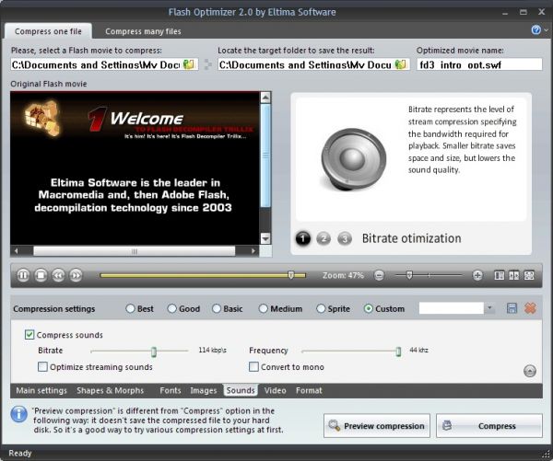Image resolution: width=553 pixels, height=461 pixels.
Task: Click the zoom in plus icon
Action: pyautogui.click(x=477, y=275)
